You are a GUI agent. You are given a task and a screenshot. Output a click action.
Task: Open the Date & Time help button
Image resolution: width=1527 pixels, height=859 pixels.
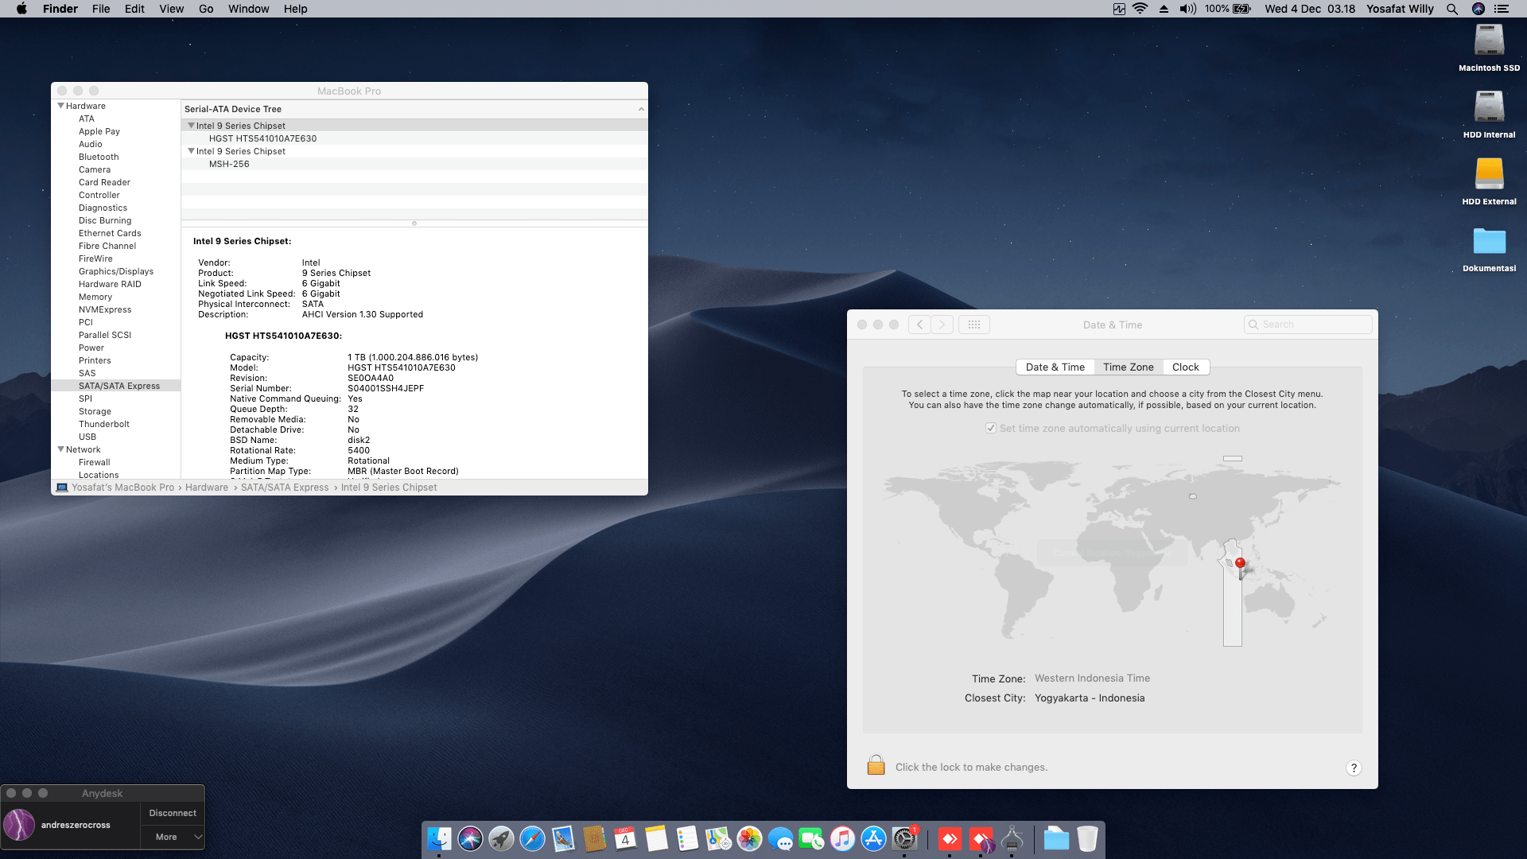pos(1354,768)
